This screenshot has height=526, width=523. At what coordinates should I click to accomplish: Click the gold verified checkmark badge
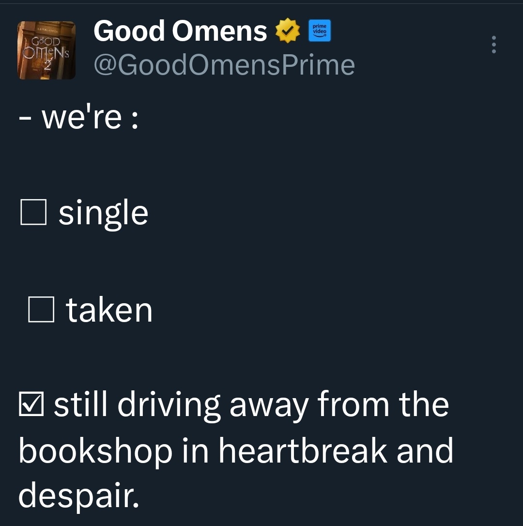click(288, 31)
